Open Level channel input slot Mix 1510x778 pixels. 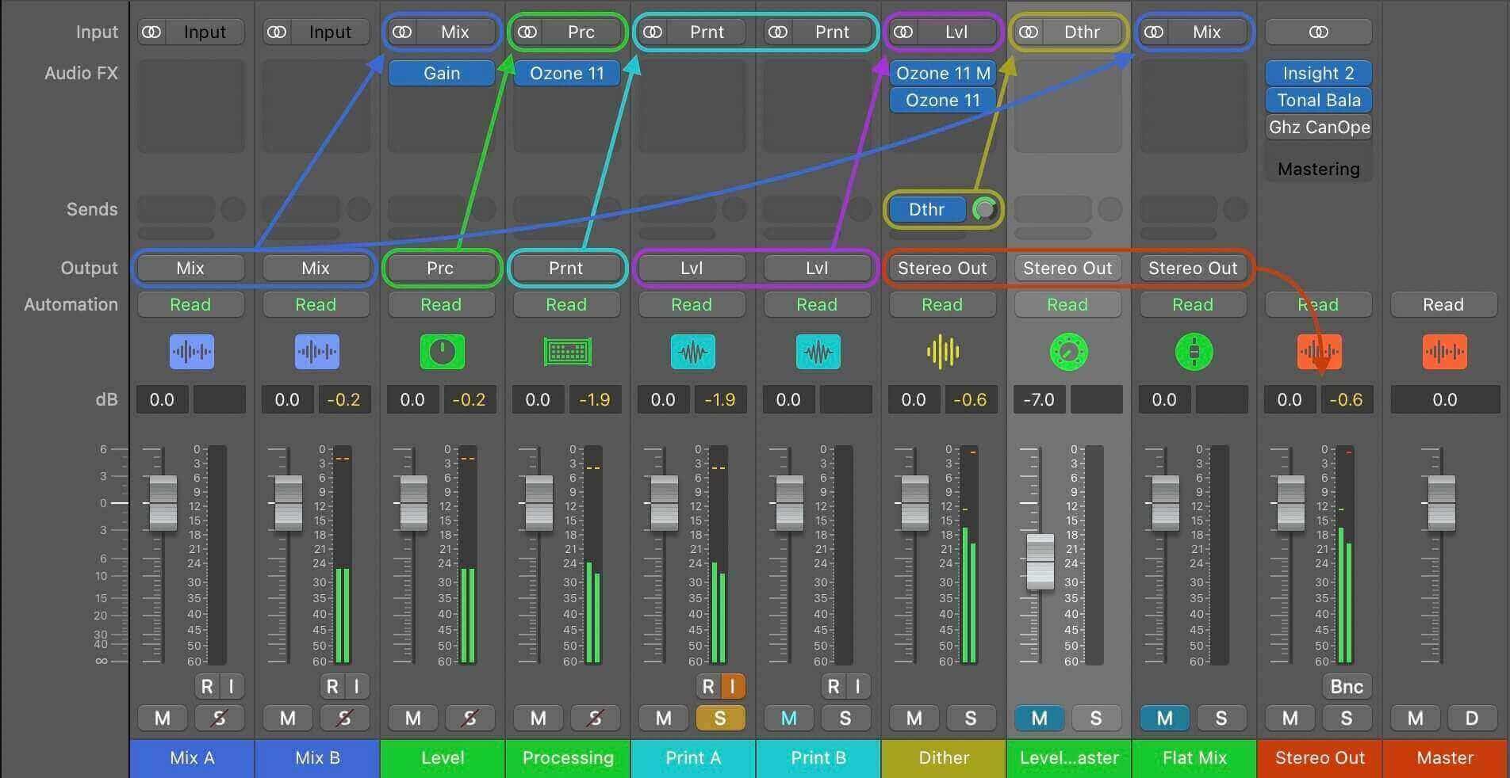click(455, 32)
